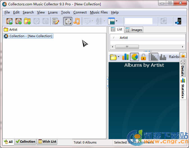Open the View menu
189x148 pixels.
coord(41,12)
